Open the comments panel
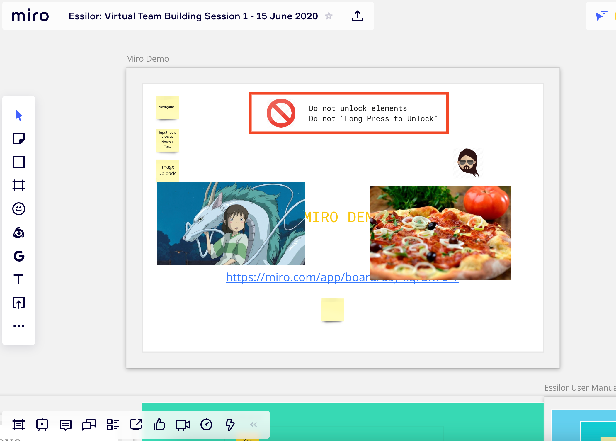The image size is (616, 441). coord(66,425)
